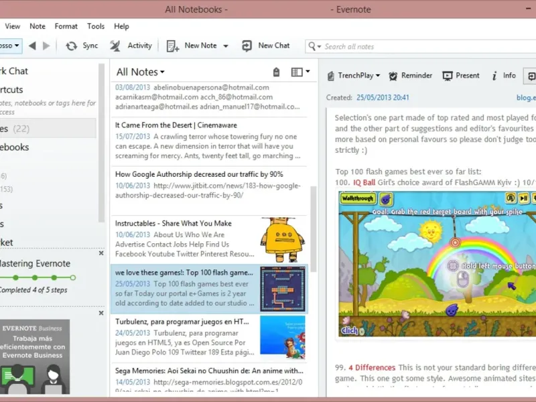The height and width of the screenshot is (402, 536).
Task: Select the 'It Came From the Desert' note
Action: pos(209,142)
